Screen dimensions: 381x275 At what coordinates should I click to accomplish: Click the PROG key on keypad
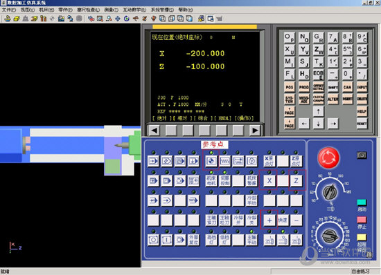click(x=303, y=87)
